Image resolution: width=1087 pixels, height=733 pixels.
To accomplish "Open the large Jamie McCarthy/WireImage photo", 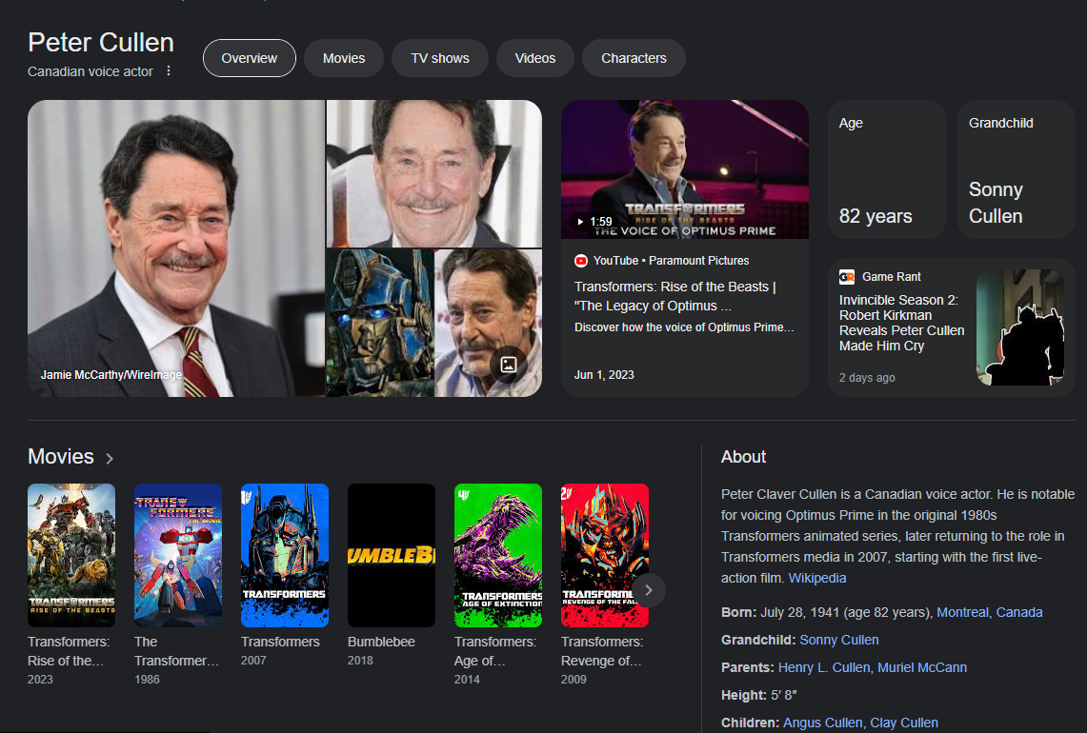I will click(x=176, y=248).
